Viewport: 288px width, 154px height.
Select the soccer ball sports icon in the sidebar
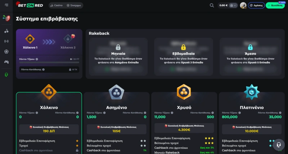[6, 52]
